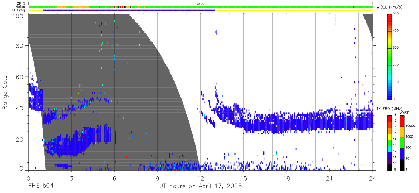
Task: Click the red segment of the TX FRQ colorbar
Action: click(389, 118)
